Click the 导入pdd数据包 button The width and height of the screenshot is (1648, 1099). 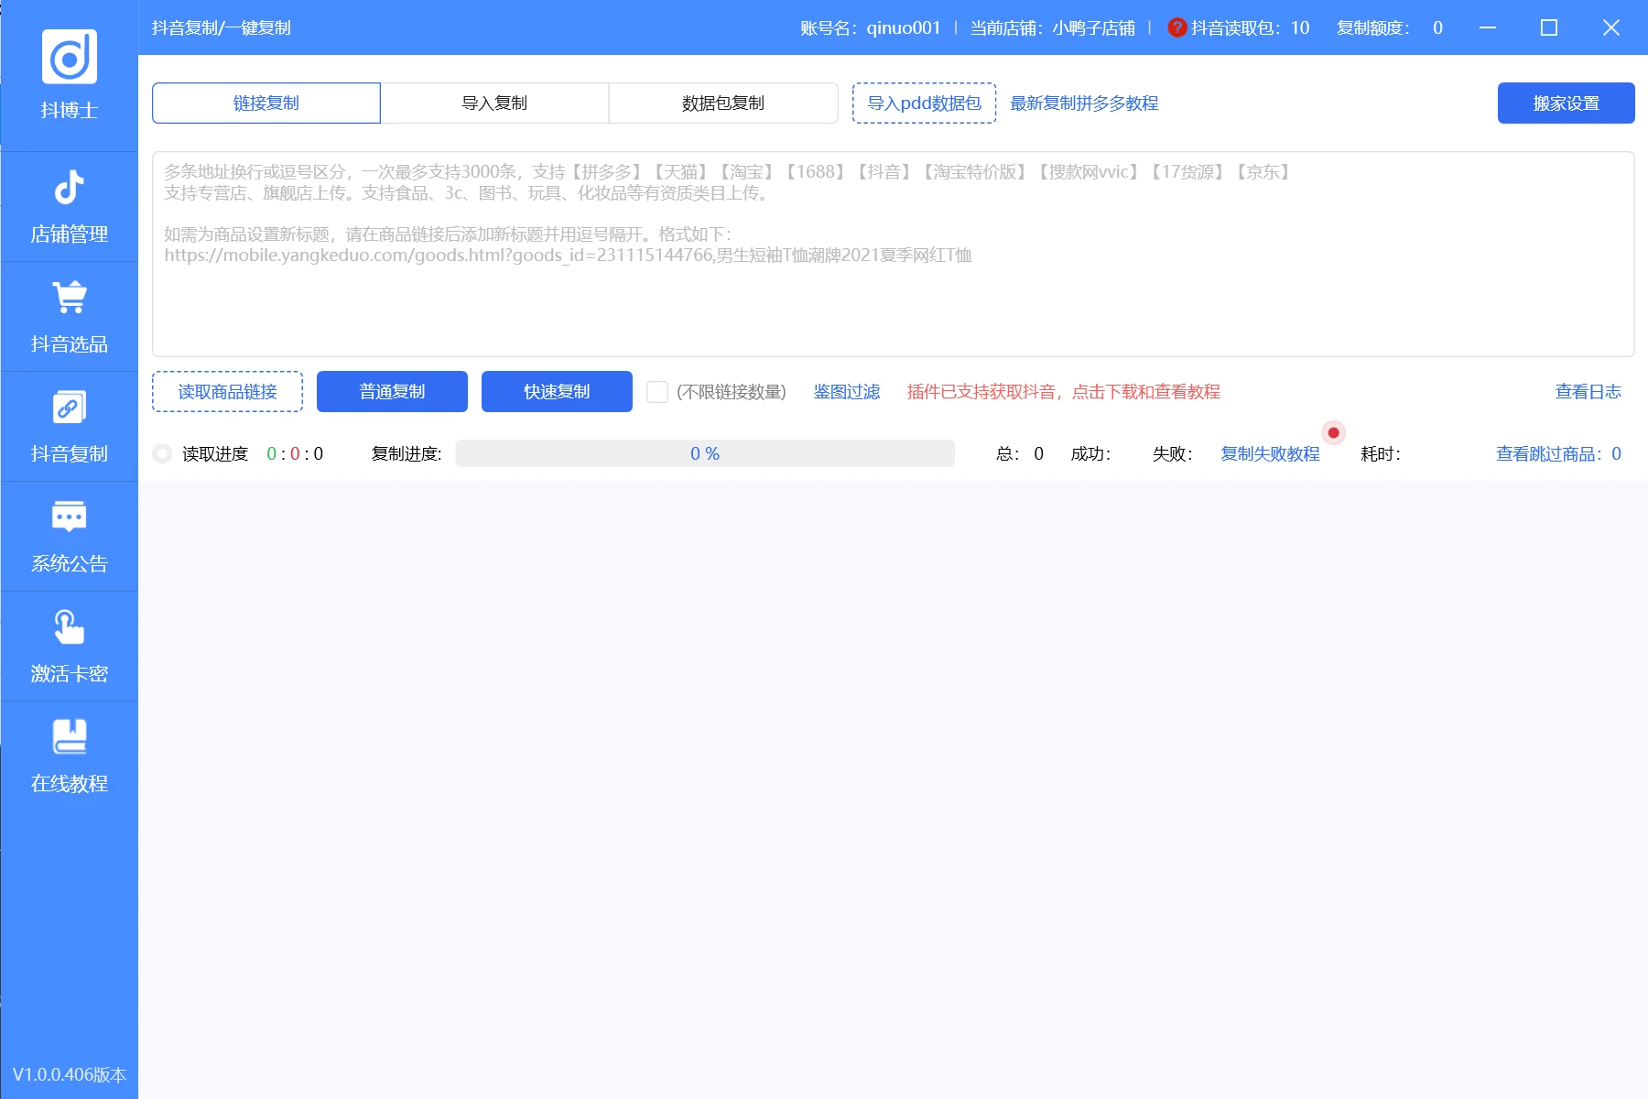(x=925, y=103)
